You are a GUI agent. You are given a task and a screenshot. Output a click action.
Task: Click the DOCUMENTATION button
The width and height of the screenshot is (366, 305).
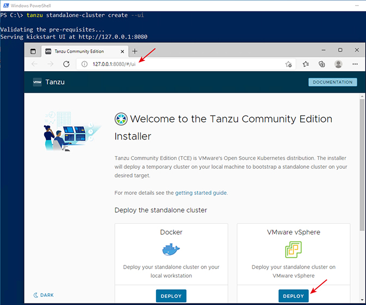click(333, 82)
